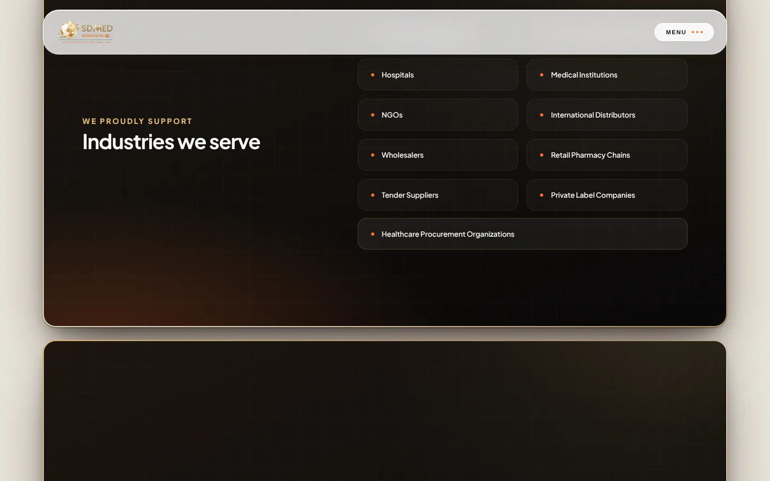Click Healthcare Procurement Organizations card
The height and width of the screenshot is (481, 770).
(522, 234)
